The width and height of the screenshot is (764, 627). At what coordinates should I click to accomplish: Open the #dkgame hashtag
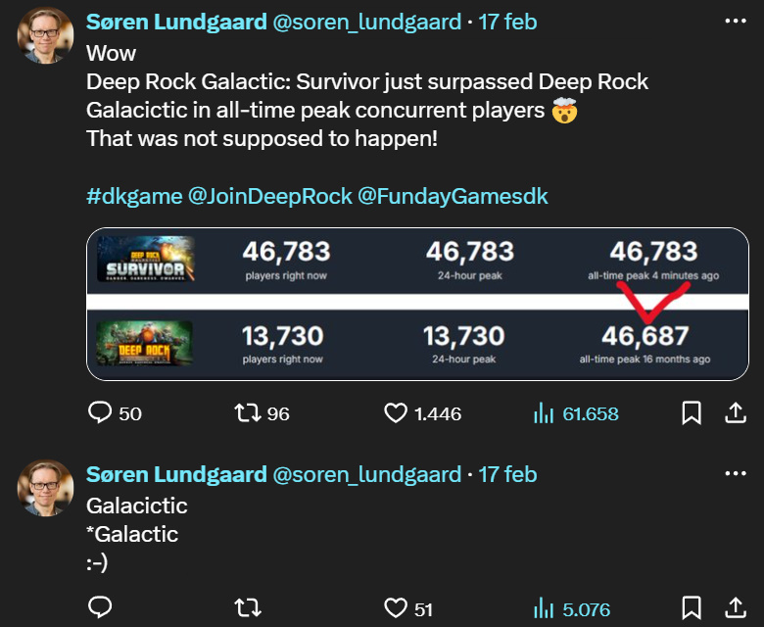pos(134,196)
